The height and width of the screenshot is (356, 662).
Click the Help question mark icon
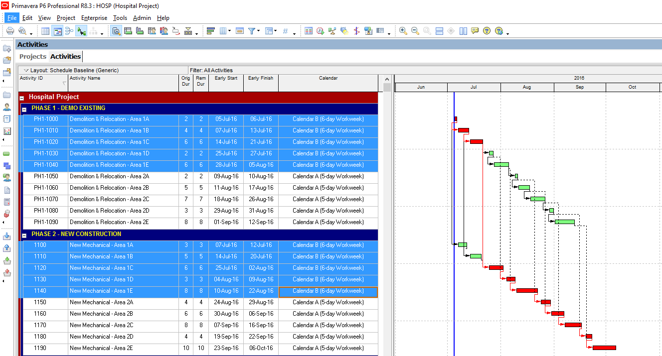click(x=487, y=31)
